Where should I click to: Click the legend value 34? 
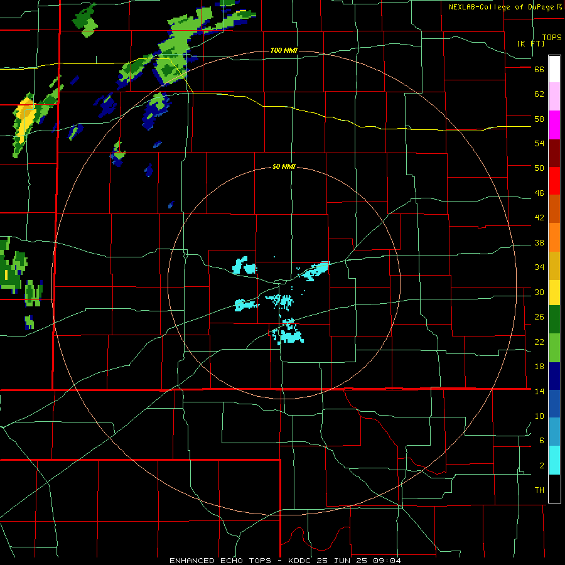coord(539,267)
